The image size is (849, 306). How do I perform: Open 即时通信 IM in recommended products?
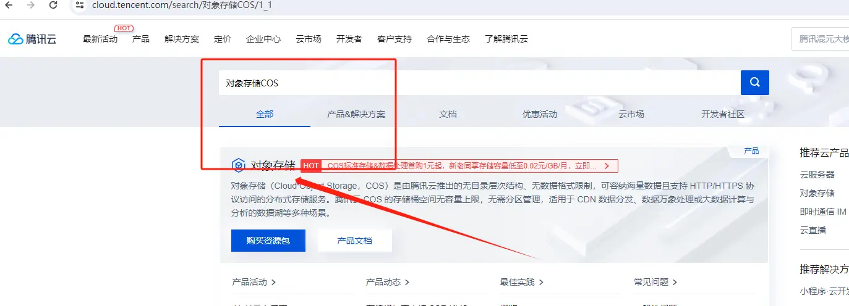point(823,212)
